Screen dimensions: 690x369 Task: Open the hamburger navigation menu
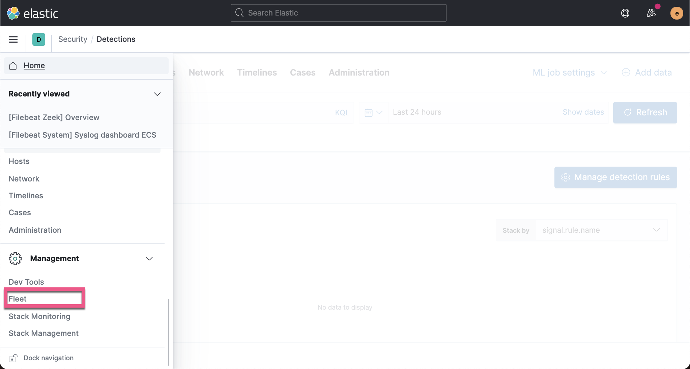pyautogui.click(x=13, y=39)
